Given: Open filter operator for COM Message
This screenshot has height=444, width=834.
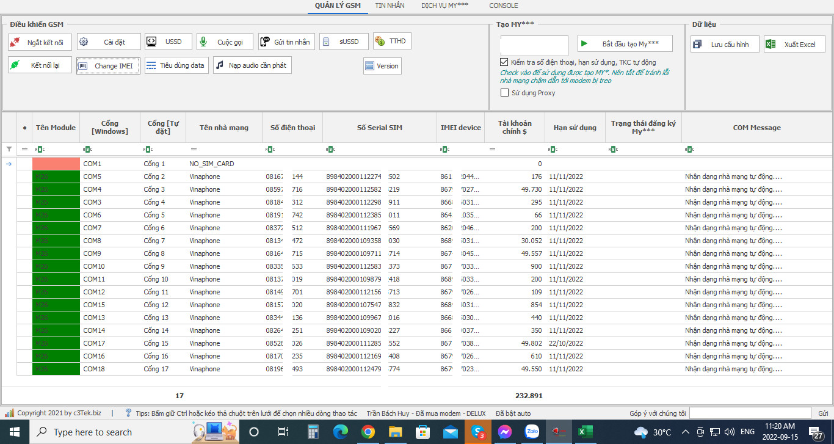Looking at the screenshot, I should click(689, 149).
